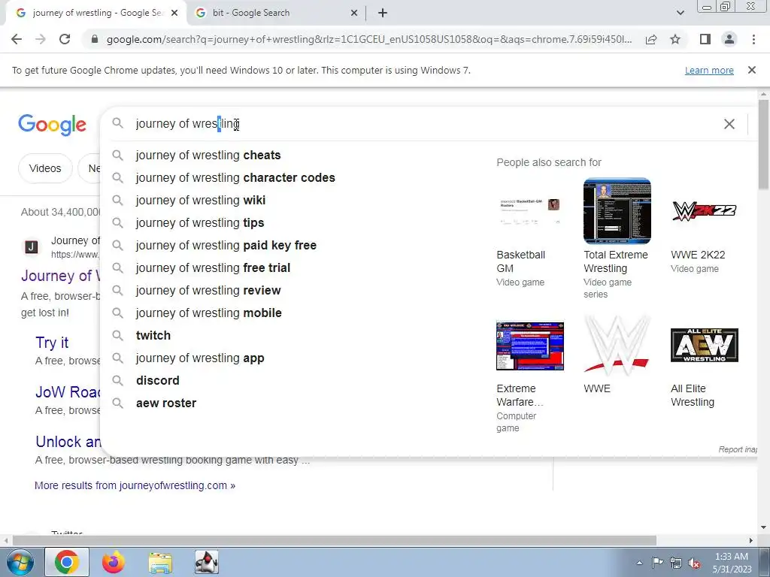Bookmark this page with the star icon

675,39
